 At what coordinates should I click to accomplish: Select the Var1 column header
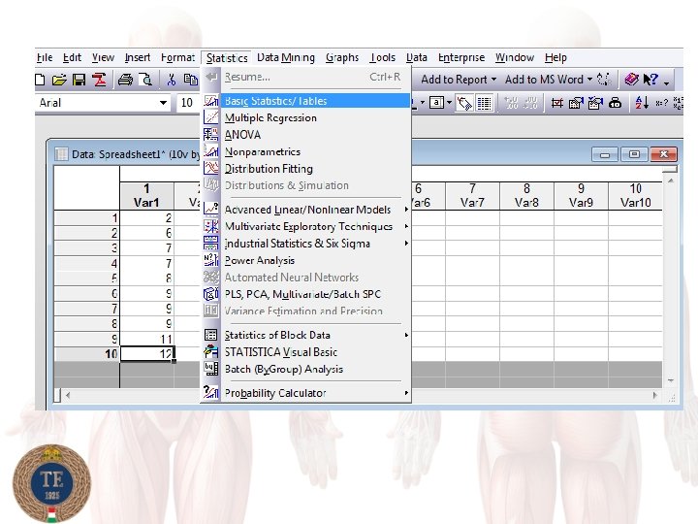pyautogui.click(x=146, y=196)
